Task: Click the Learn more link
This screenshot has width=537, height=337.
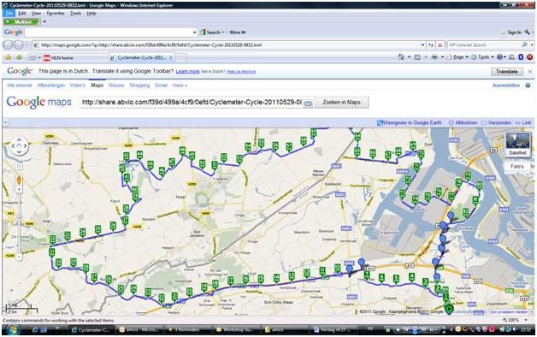Action: (x=187, y=71)
